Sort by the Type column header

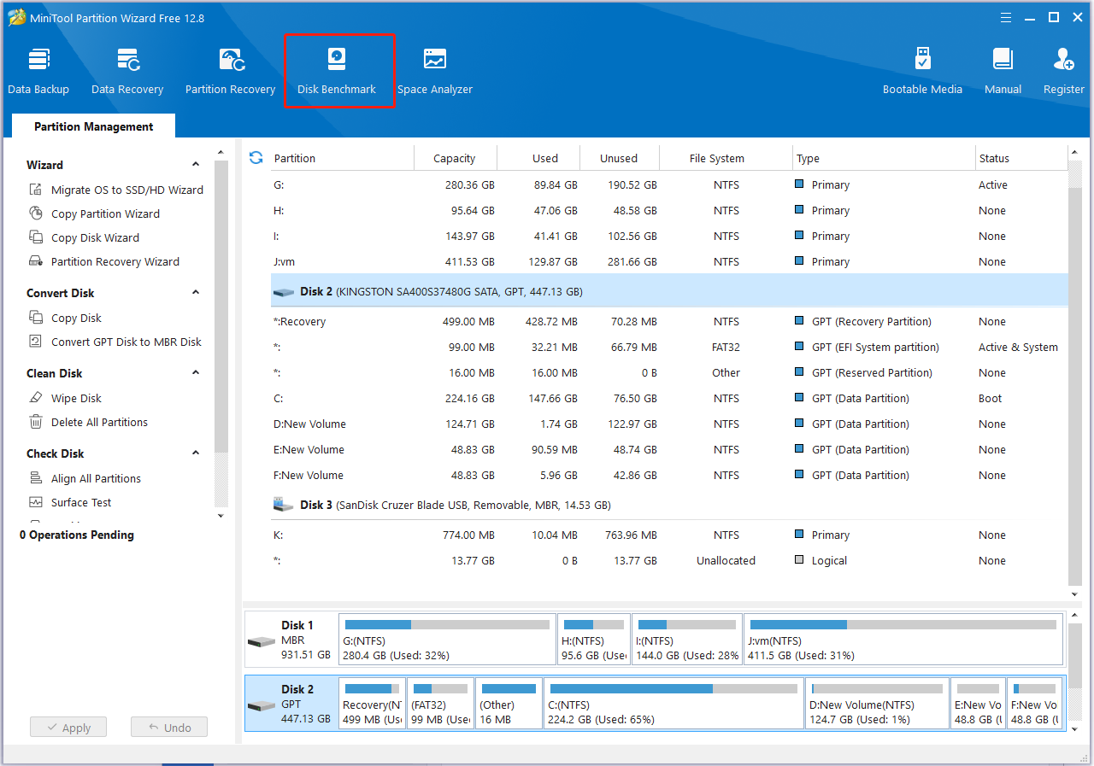tap(884, 158)
